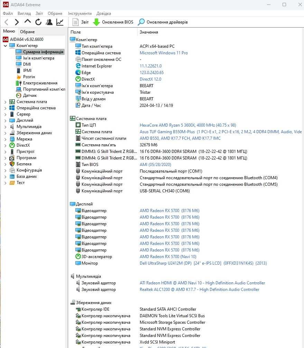Viewport: 304px width, 348px height.
Task: Expand the Сервер tree node
Action: 5,114
